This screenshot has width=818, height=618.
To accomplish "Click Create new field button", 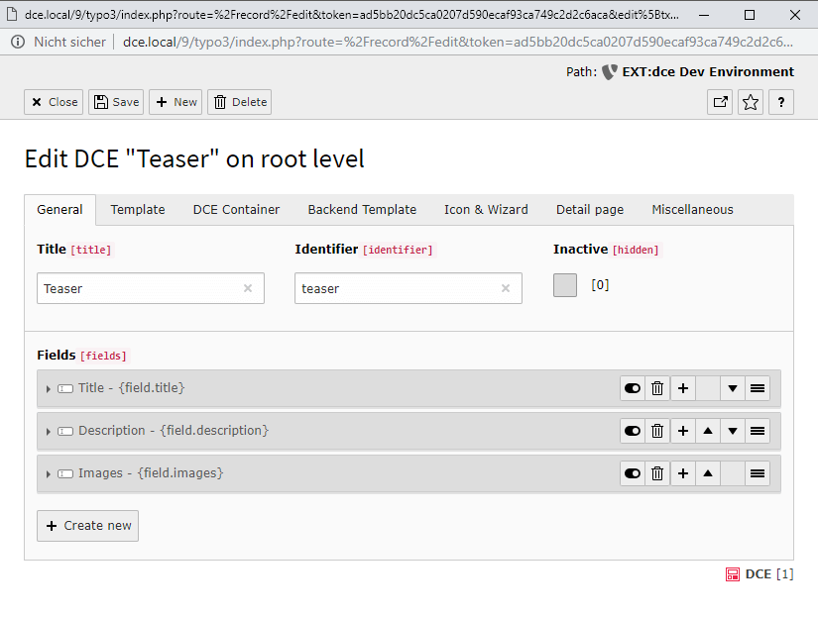I will pyautogui.click(x=87, y=526).
